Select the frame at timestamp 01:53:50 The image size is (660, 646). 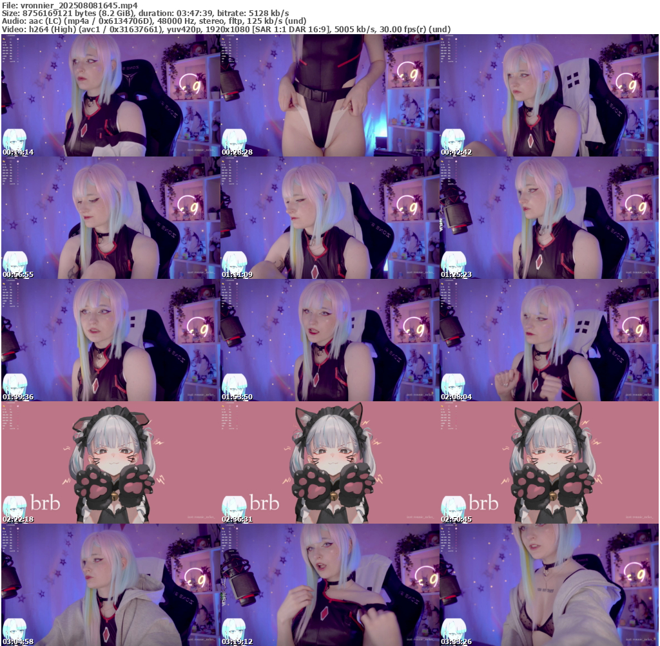point(330,340)
